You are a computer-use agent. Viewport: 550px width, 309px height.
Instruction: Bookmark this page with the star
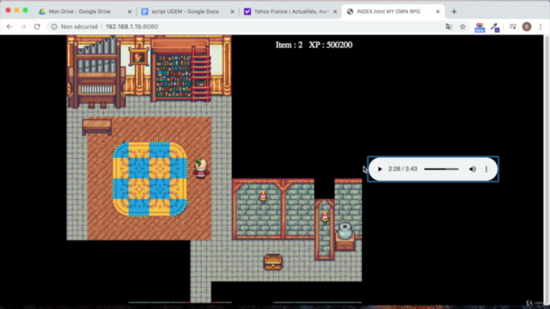tap(462, 27)
